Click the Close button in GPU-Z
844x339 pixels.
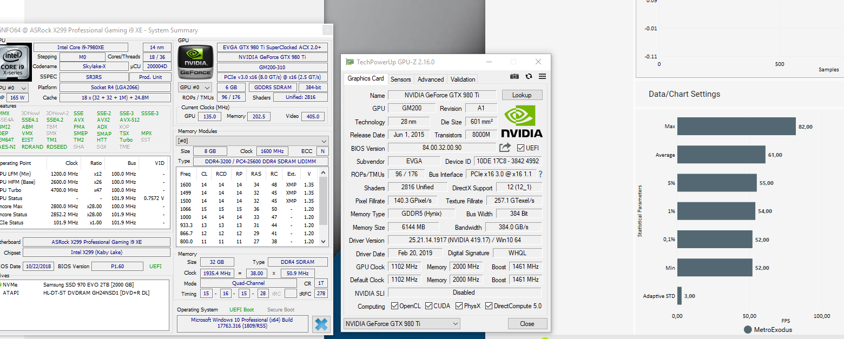click(527, 323)
